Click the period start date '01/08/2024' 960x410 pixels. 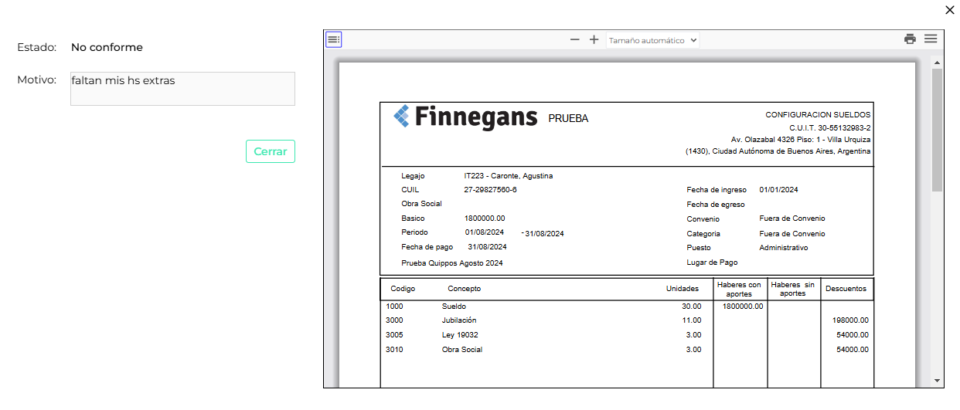click(x=485, y=232)
